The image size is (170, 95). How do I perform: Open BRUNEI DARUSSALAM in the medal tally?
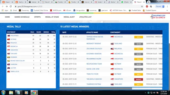click(18, 61)
